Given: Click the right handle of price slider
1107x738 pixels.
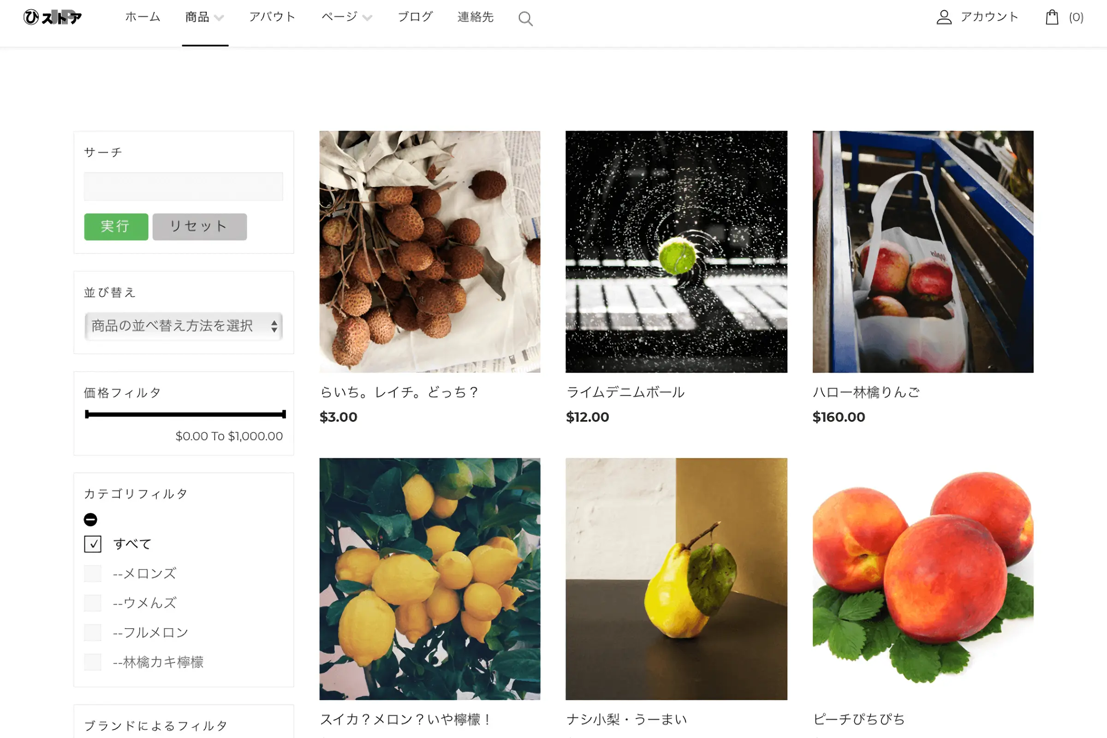Looking at the screenshot, I should click(284, 414).
